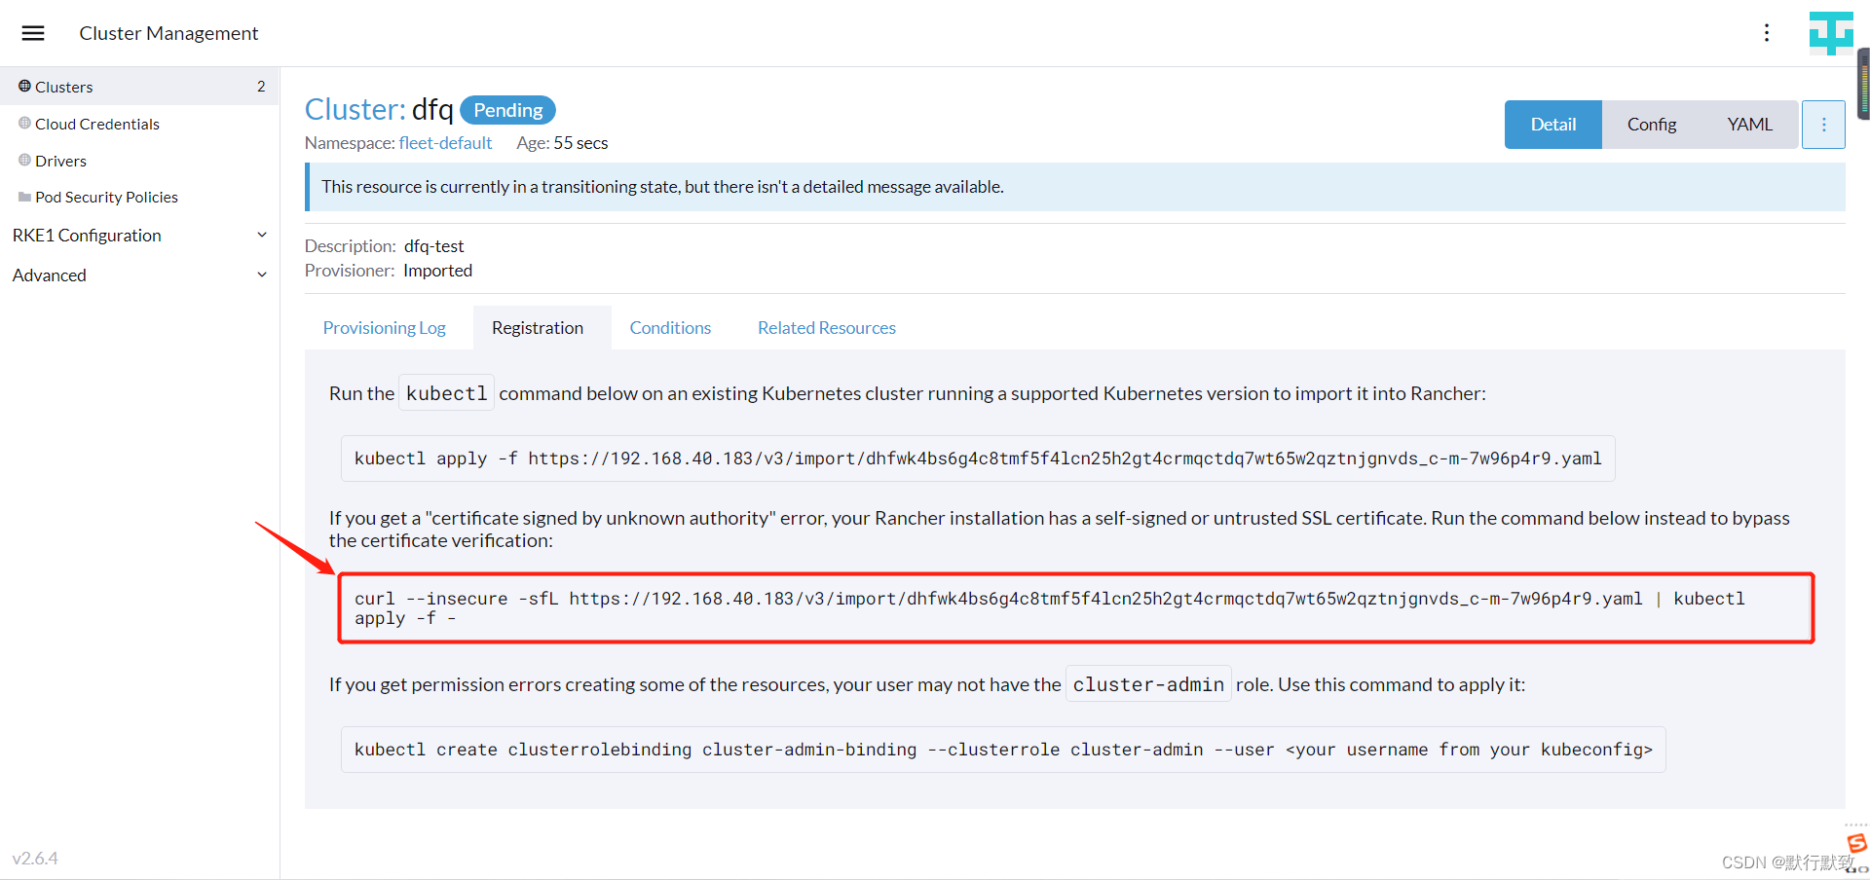Click the description value dfq-test

pyautogui.click(x=434, y=246)
